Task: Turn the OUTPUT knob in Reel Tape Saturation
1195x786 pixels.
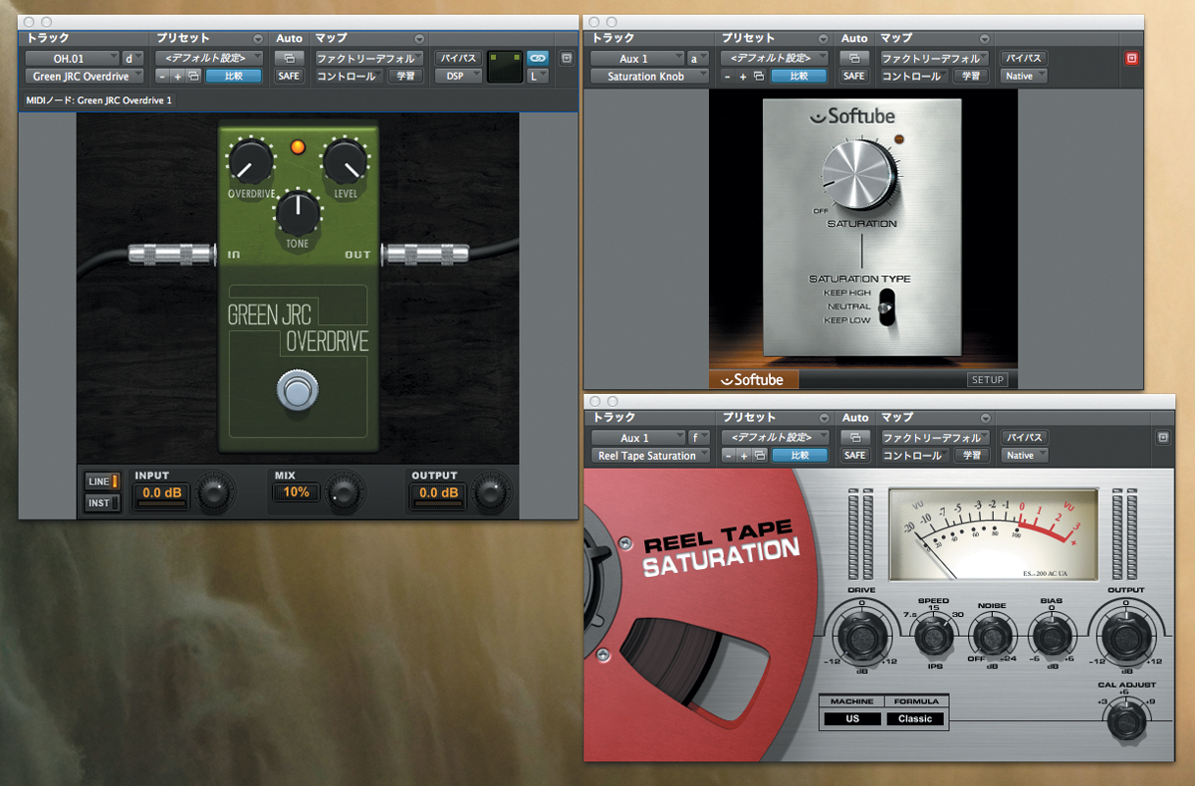Action: tap(1125, 635)
